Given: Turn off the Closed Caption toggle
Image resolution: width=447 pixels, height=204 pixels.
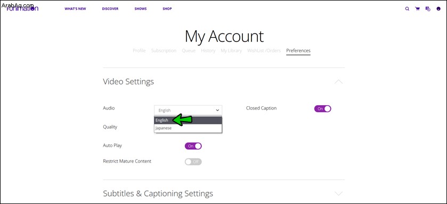Looking at the screenshot, I should pos(323,108).
